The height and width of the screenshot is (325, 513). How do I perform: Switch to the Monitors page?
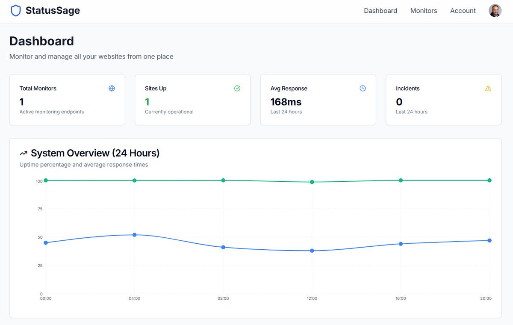pos(424,11)
